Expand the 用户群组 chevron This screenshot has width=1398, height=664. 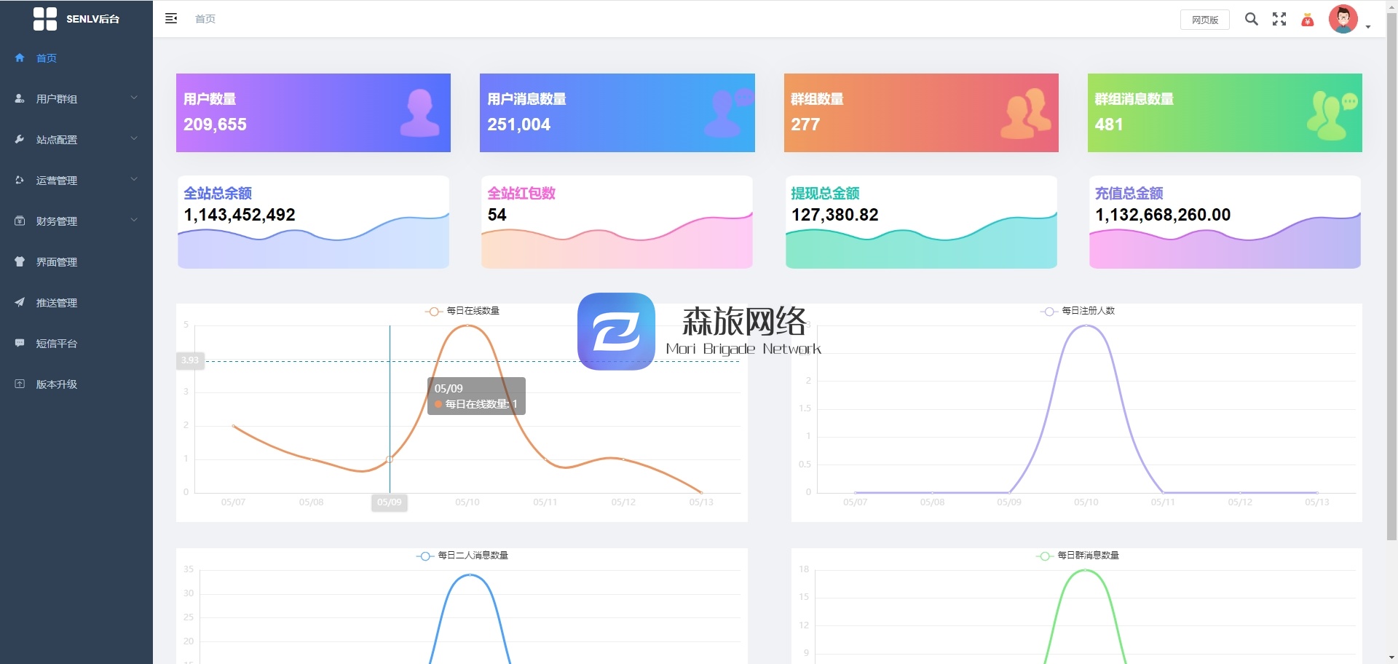(x=134, y=98)
